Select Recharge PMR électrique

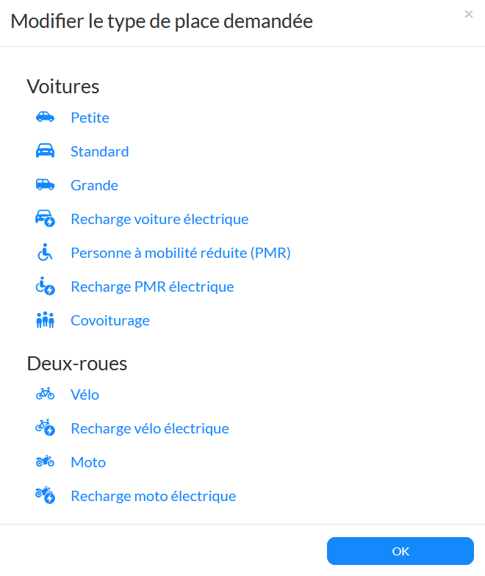pyautogui.click(x=152, y=287)
